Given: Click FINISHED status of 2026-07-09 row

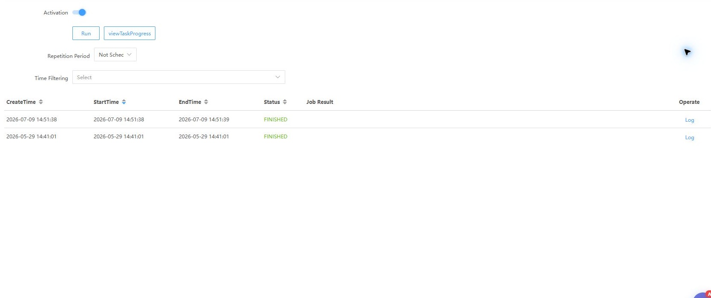Looking at the screenshot, I should [x=275, y=120].
